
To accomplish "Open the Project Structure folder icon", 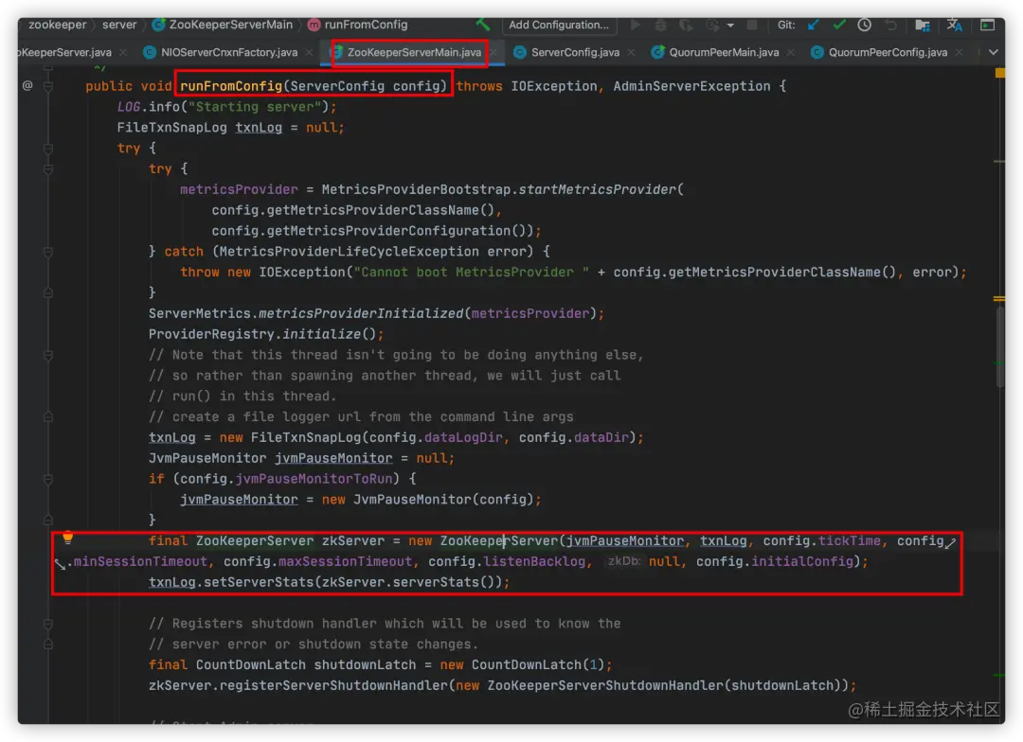I will pos(922,25).
